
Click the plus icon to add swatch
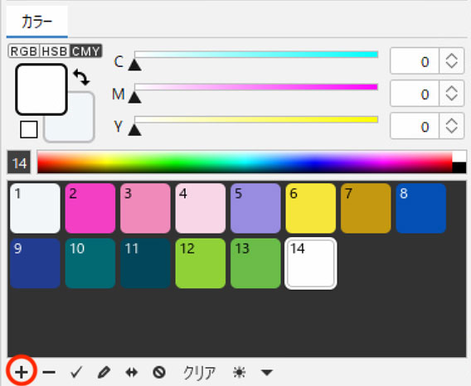(22, 373)
